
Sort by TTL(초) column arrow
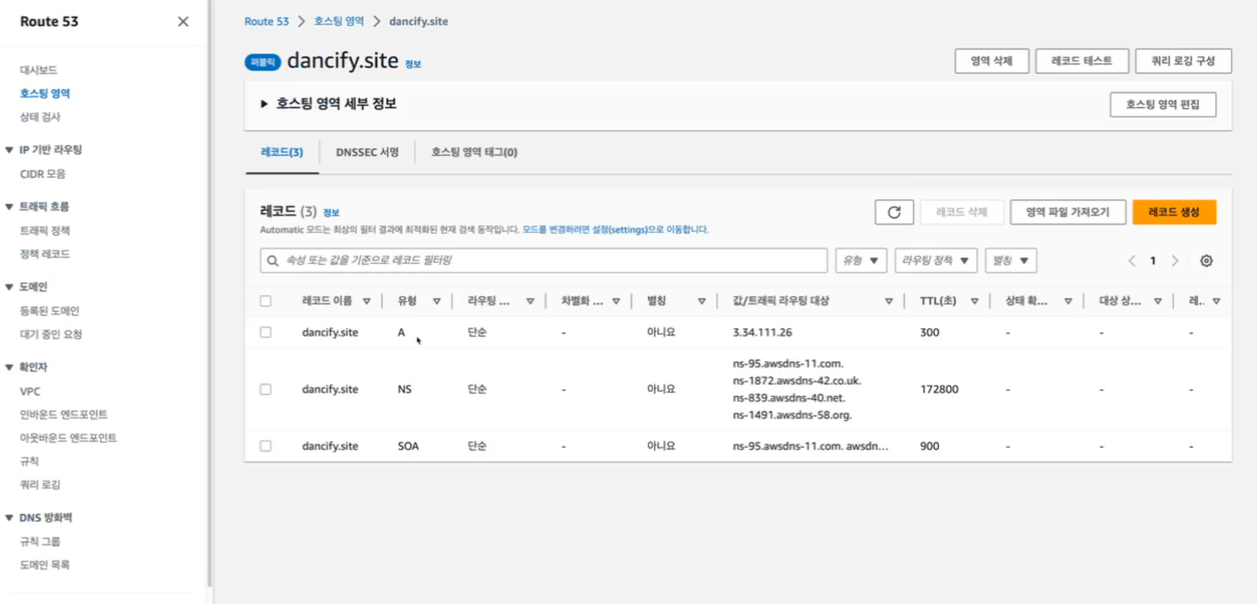974,301
